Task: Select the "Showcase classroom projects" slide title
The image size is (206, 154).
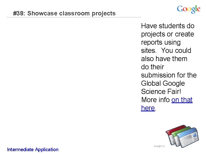Action: tap(71, 13)
